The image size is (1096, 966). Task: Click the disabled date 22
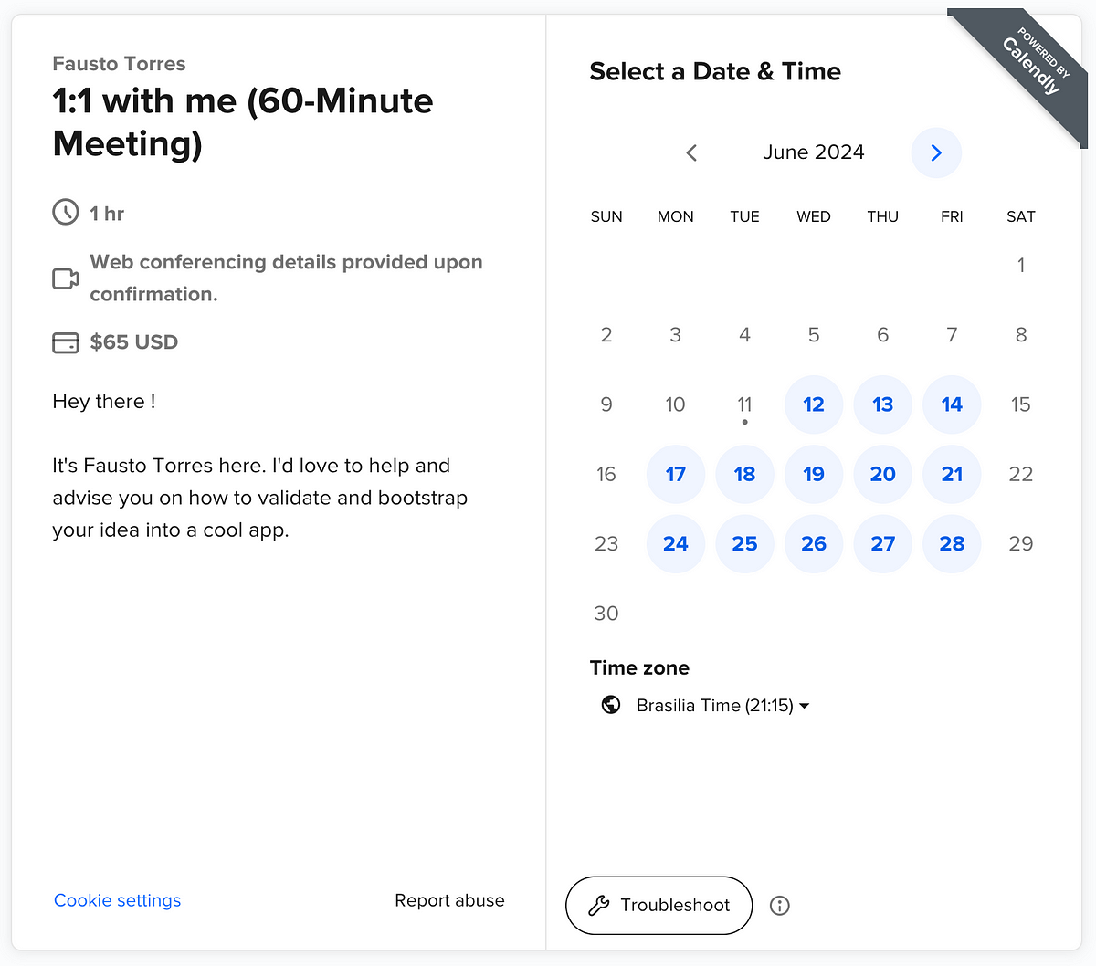tap(1021, 474)
